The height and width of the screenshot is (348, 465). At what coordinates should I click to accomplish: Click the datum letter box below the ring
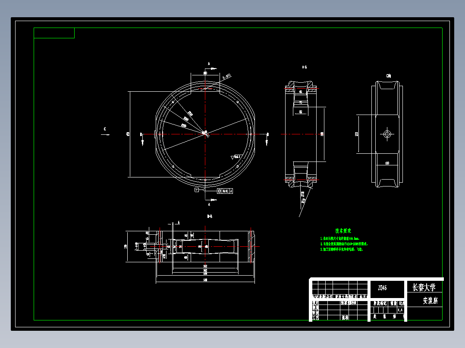coord(197,190)
